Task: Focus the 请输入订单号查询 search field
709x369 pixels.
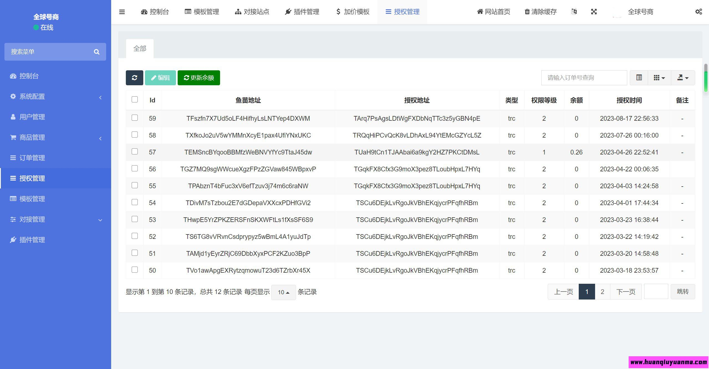Action: (584, 78)
